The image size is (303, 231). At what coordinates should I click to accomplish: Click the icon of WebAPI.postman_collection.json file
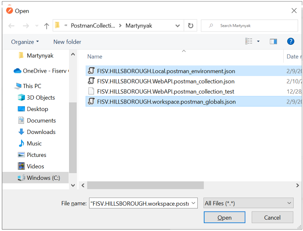(x=91, y=81)
